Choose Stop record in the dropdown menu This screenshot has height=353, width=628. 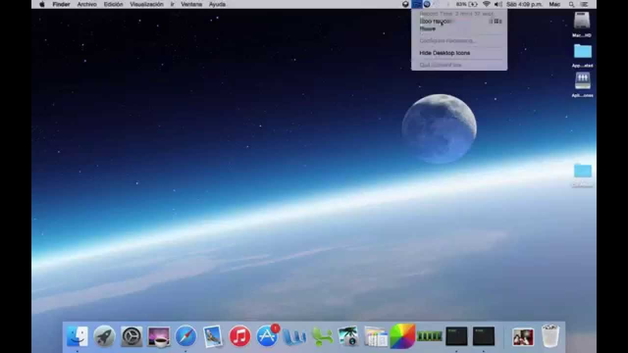[x=459, y=22]
